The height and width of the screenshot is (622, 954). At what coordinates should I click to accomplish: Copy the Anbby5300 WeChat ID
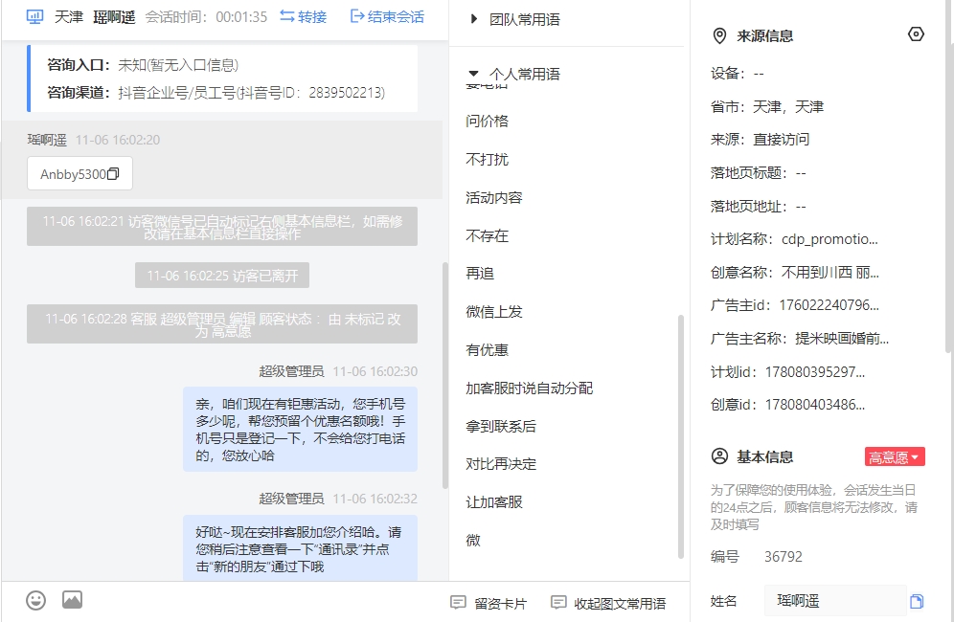click(x=113, y=174)
